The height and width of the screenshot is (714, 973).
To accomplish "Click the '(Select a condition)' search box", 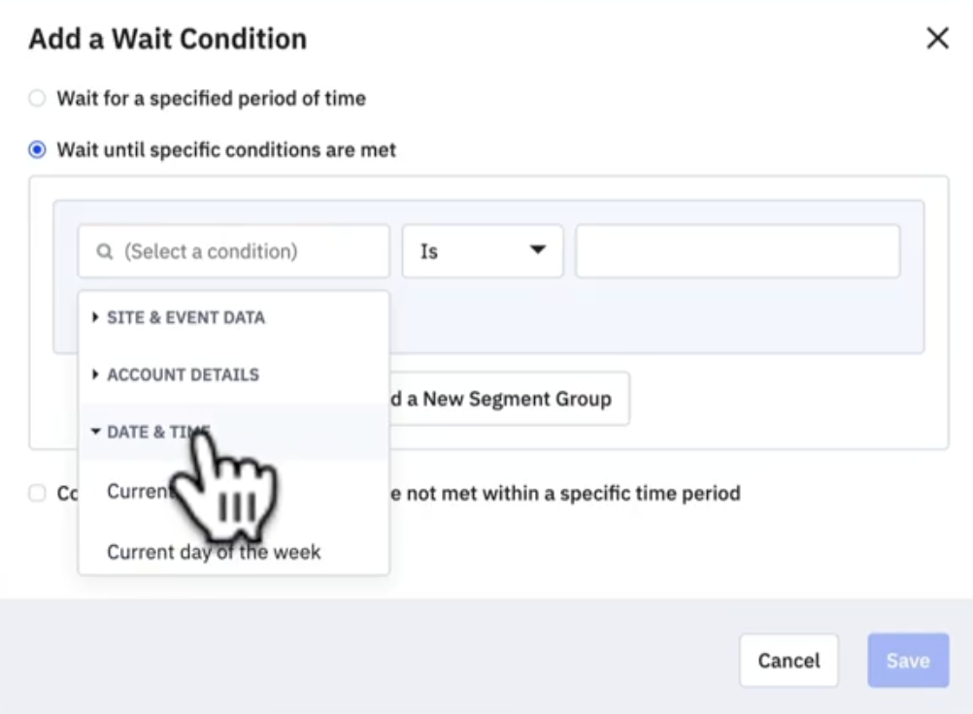I will pos(243,251).
